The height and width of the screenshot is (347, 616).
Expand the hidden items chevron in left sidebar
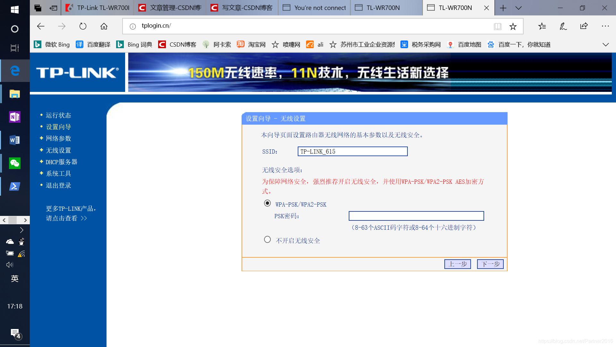(21, 230)
